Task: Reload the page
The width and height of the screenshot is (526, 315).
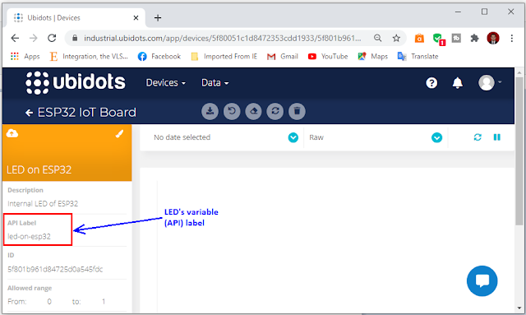Action: click(52, 39)
